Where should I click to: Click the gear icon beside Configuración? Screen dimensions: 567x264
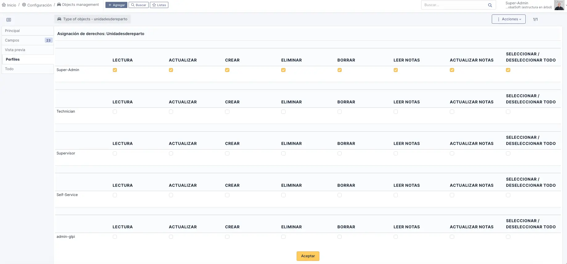coord(24,5)
